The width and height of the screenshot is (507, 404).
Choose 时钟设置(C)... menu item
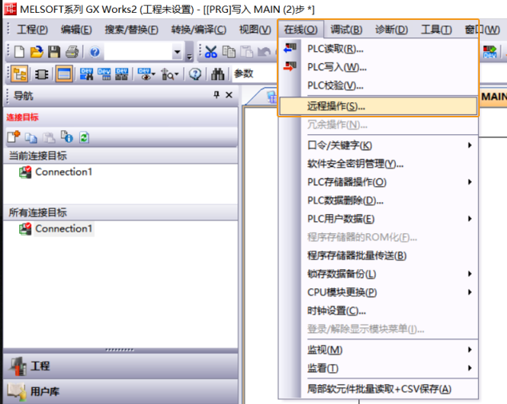pos(378,311)
